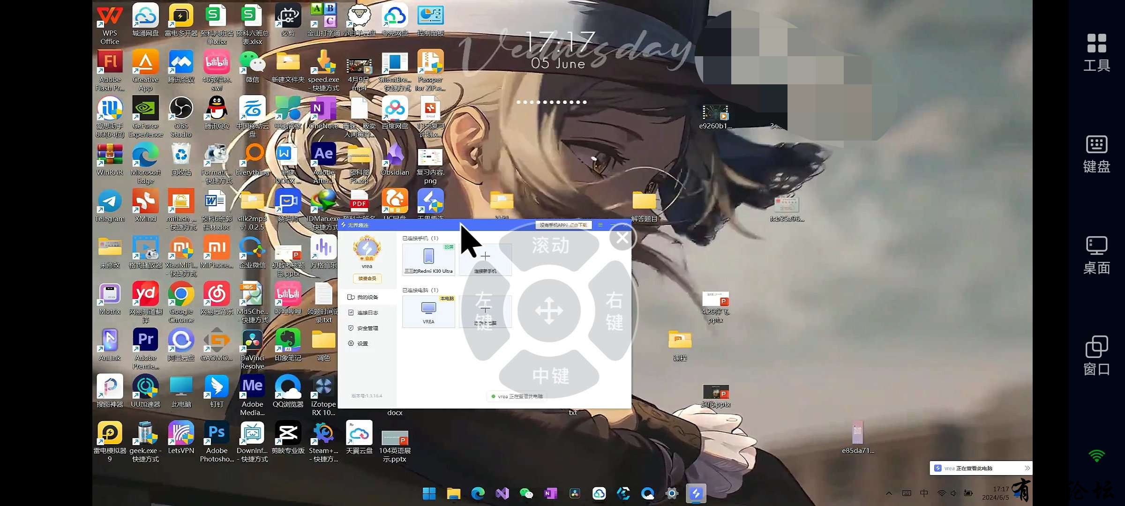Open the 工具 tools panel
1125x506 pixels.
(x=1096, y=52)
